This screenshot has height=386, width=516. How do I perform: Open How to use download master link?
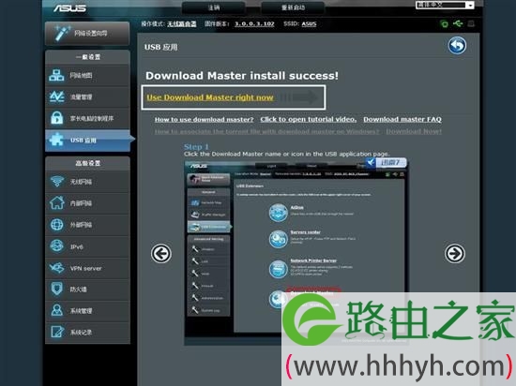coord(204,120)
